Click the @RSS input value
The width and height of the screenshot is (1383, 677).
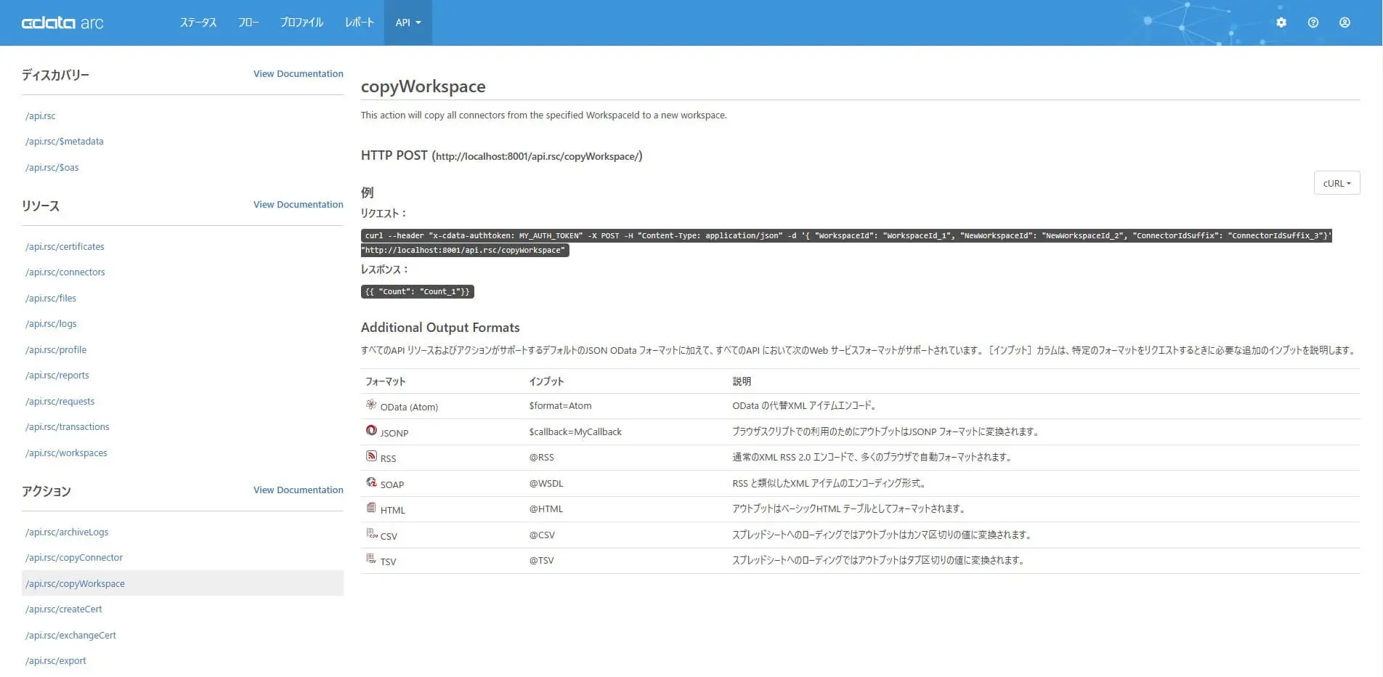pos(541,458)
